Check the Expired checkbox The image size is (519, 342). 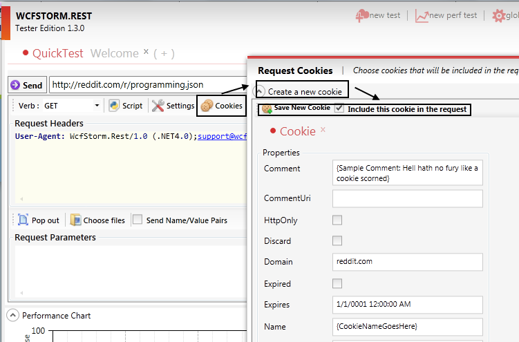337,283
